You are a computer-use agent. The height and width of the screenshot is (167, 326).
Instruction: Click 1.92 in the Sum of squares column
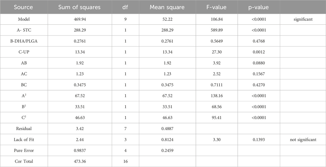point(80,63)
